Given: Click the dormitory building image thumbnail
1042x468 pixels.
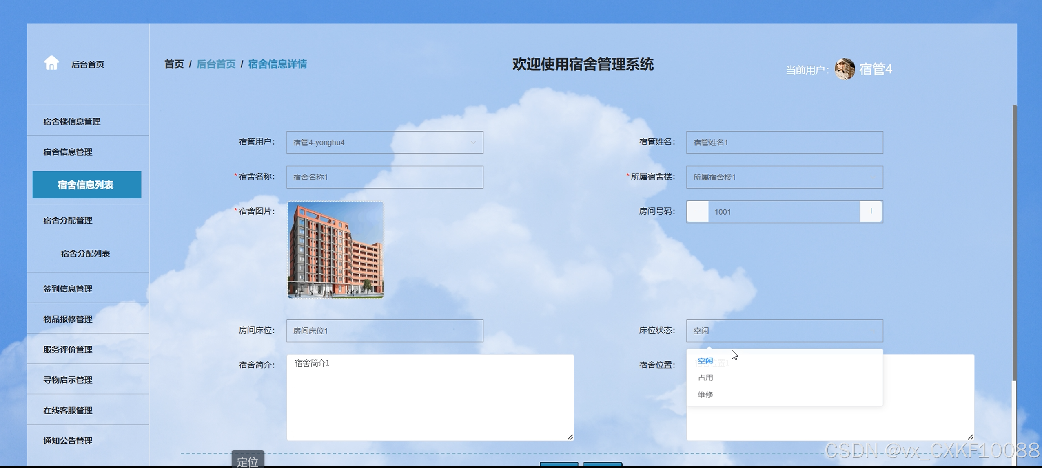Looking at the screenshot, I should 335,250.
